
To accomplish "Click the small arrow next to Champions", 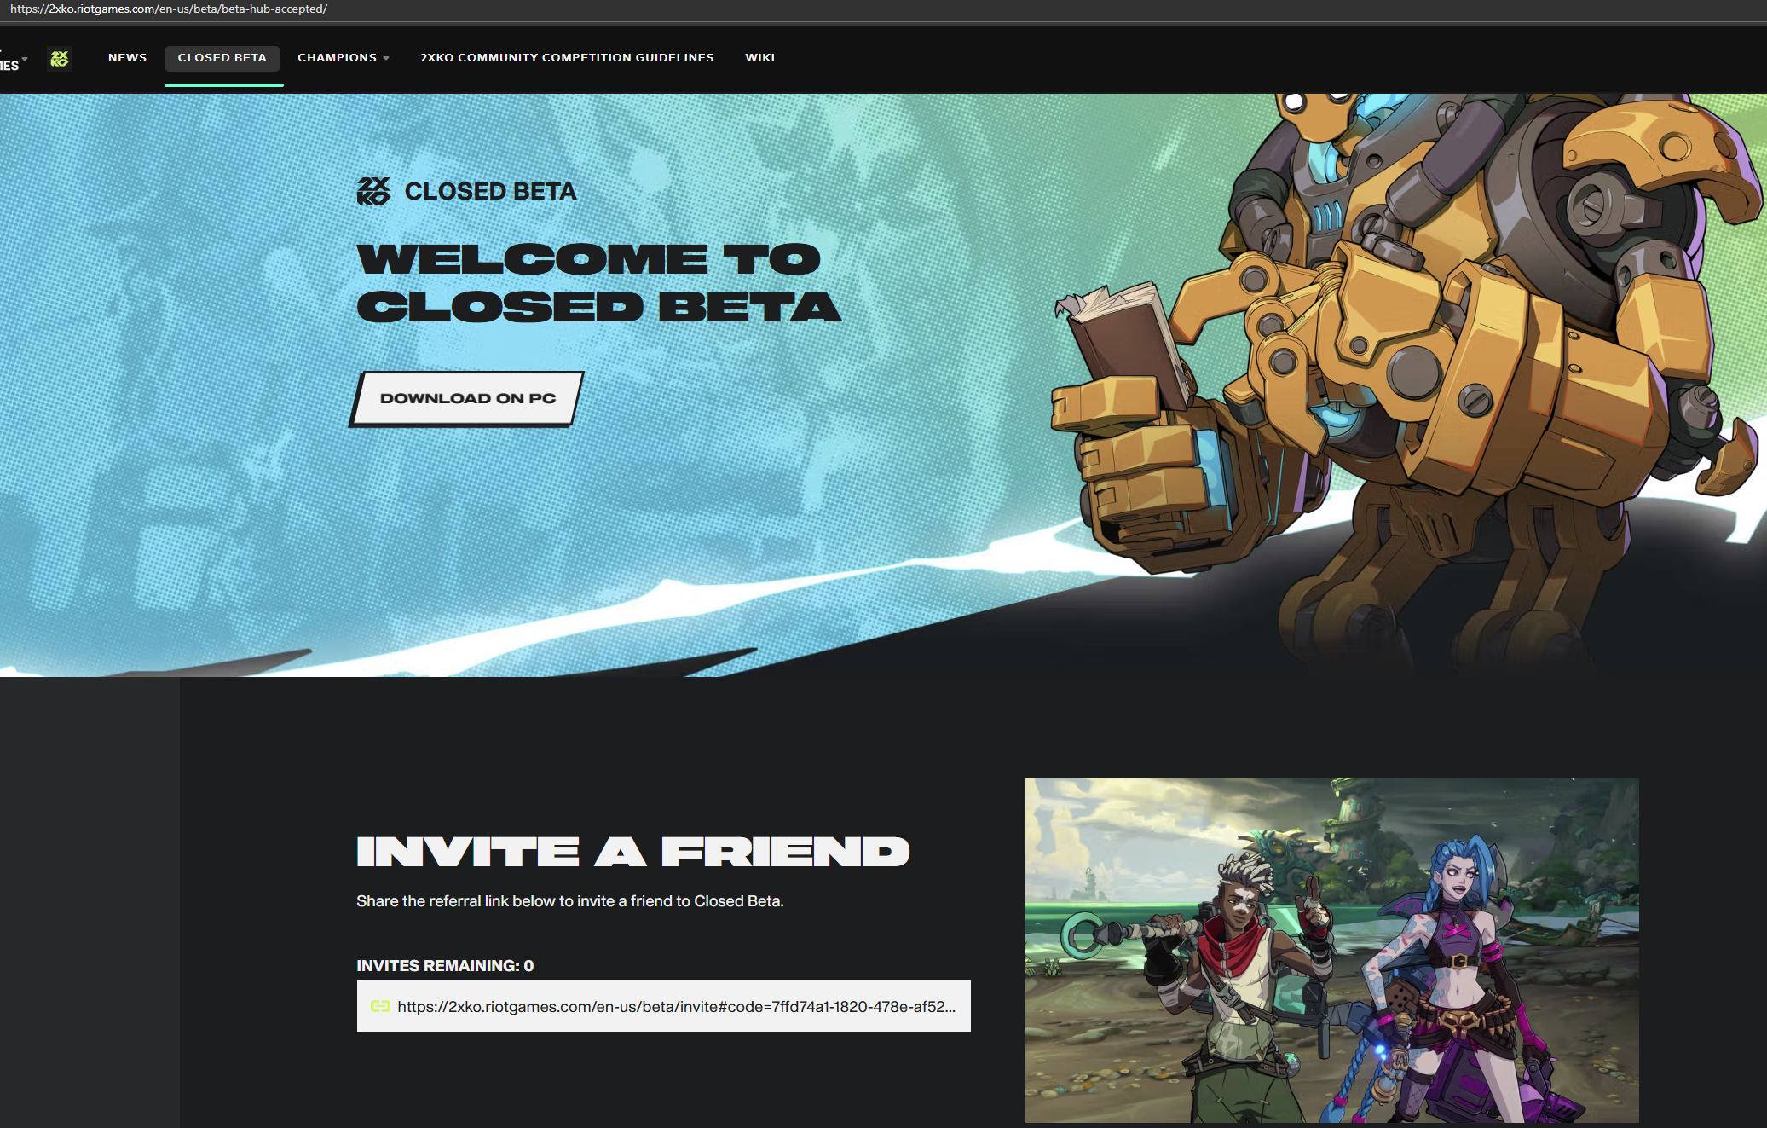I will click(386, 58).
